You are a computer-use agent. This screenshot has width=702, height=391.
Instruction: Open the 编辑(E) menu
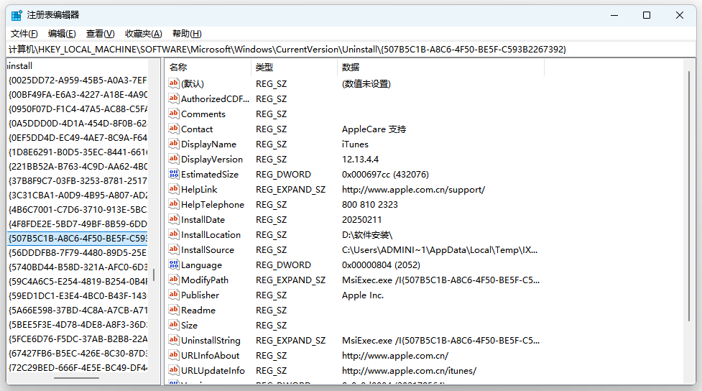click(x=62, y=34)
